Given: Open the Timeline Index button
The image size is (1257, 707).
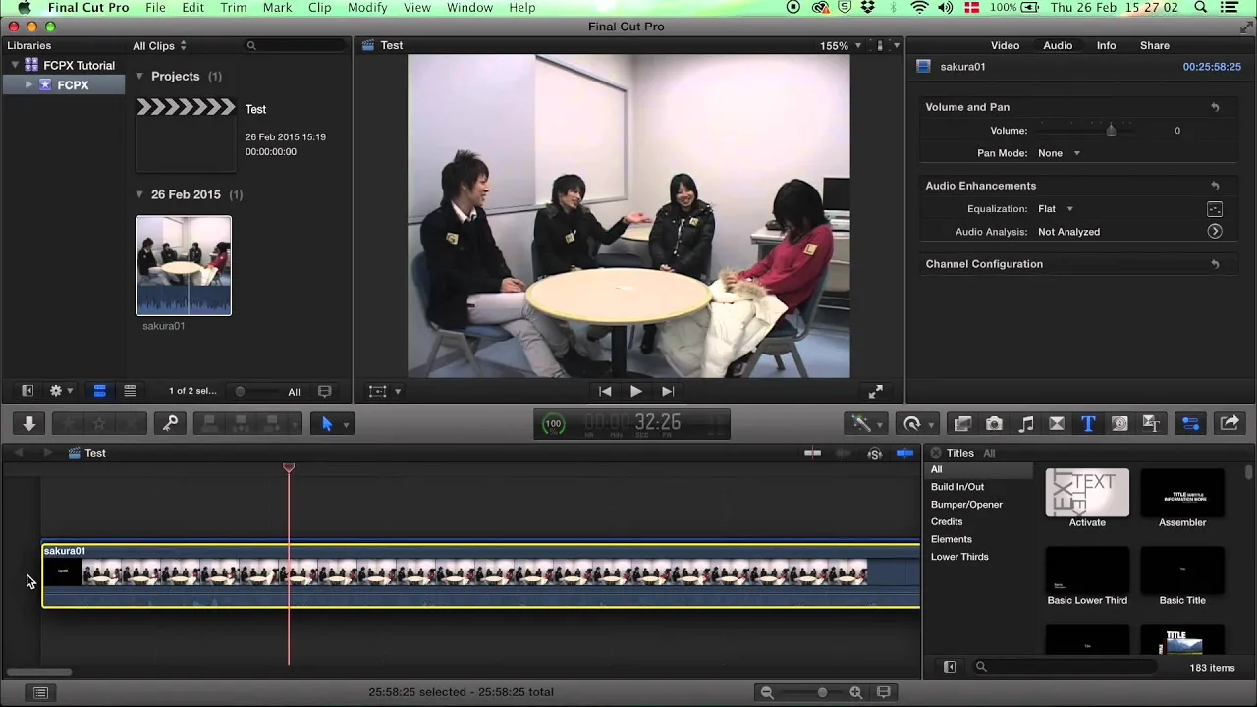Looking at the screenshot, I should 40,692.
